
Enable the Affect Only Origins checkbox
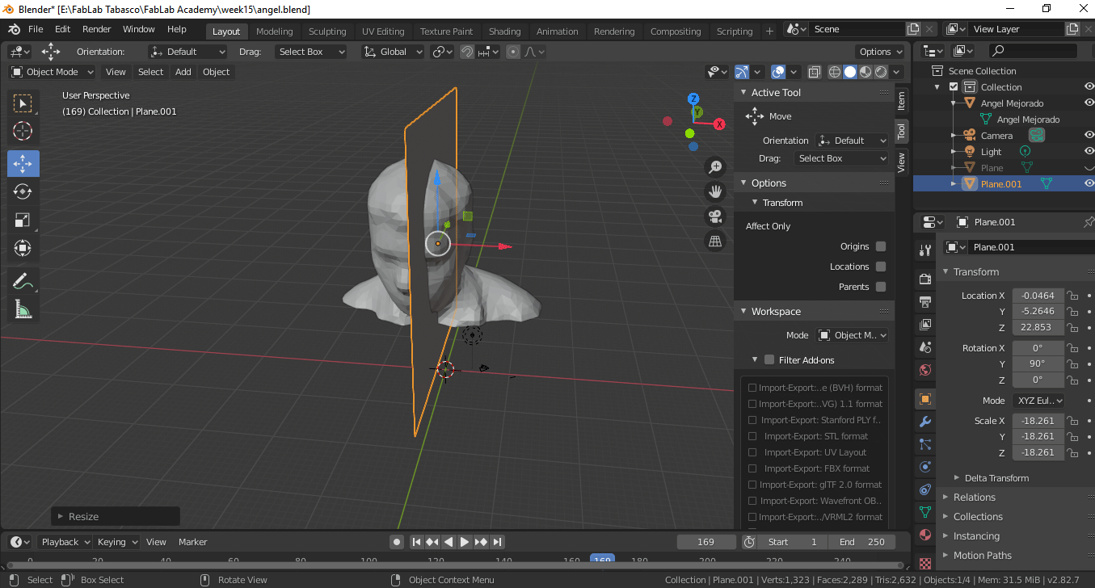click(881, 246)
